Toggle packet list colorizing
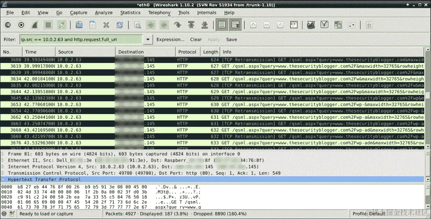Screen dimensions: 431x219 point(222,25)
